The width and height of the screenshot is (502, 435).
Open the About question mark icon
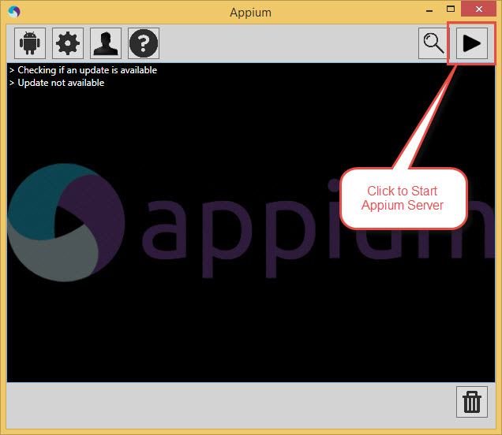pos(144,43)
